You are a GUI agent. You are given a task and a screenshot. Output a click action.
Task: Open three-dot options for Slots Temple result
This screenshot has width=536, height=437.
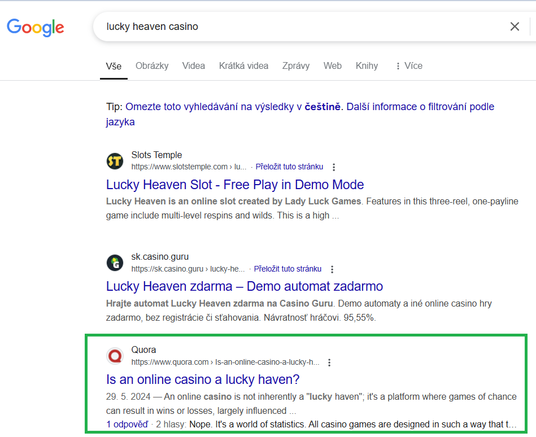click(x=334, y=167)
